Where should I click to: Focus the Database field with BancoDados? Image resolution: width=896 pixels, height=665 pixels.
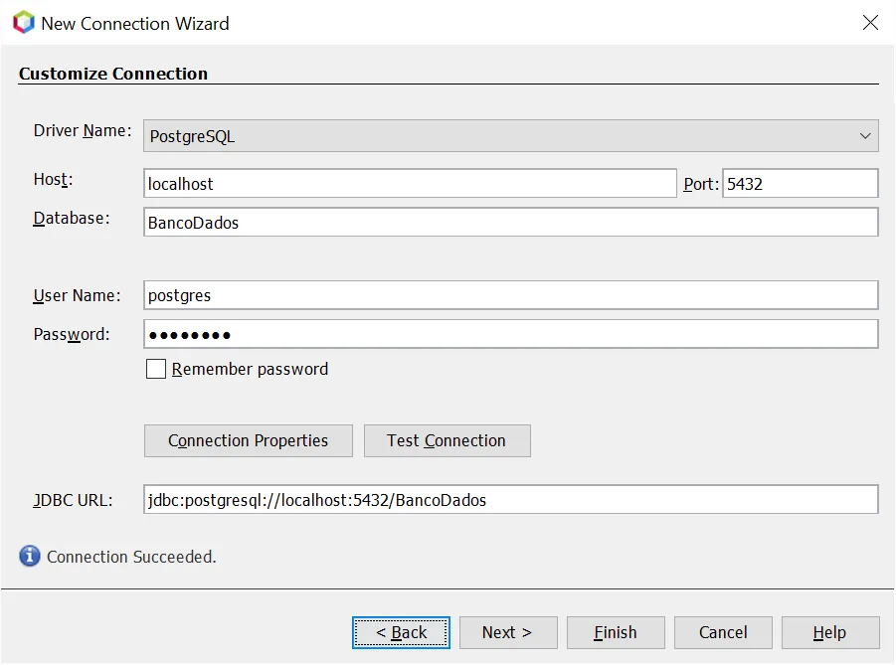pos(510,223)
